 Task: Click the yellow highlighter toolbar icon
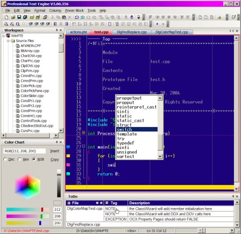coord(219,17)
